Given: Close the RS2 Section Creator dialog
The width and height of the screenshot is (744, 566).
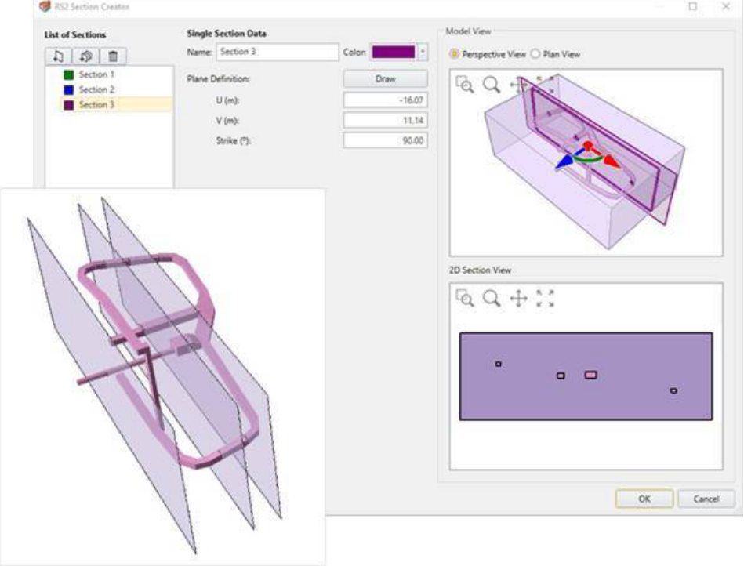Looking at the screenshot, I should coord(725,6).
